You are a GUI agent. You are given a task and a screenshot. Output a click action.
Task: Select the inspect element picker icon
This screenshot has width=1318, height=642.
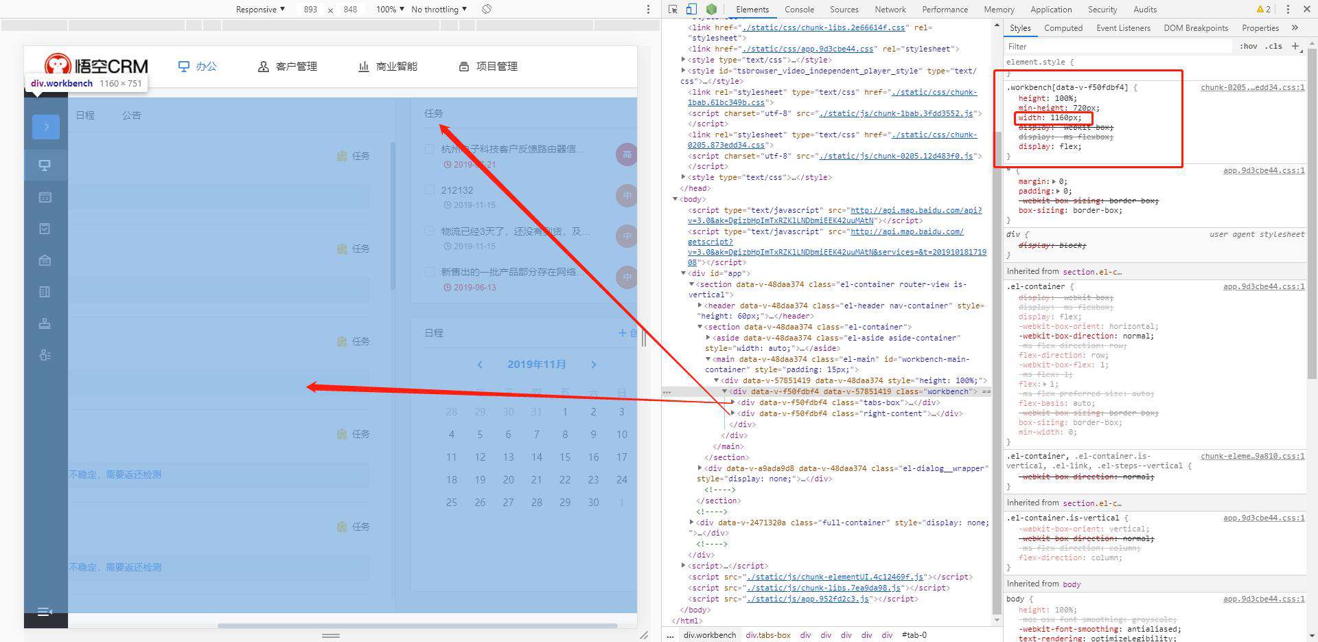click(673, 10)
